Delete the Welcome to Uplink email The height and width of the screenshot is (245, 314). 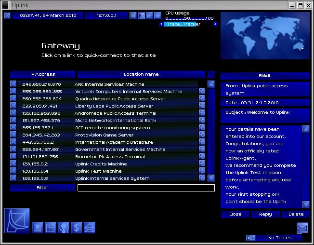296,214
